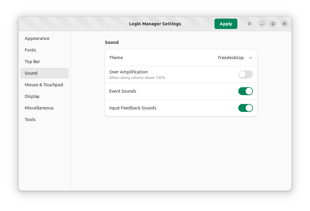Click the freedesktop theme value

tap(231, 58)
